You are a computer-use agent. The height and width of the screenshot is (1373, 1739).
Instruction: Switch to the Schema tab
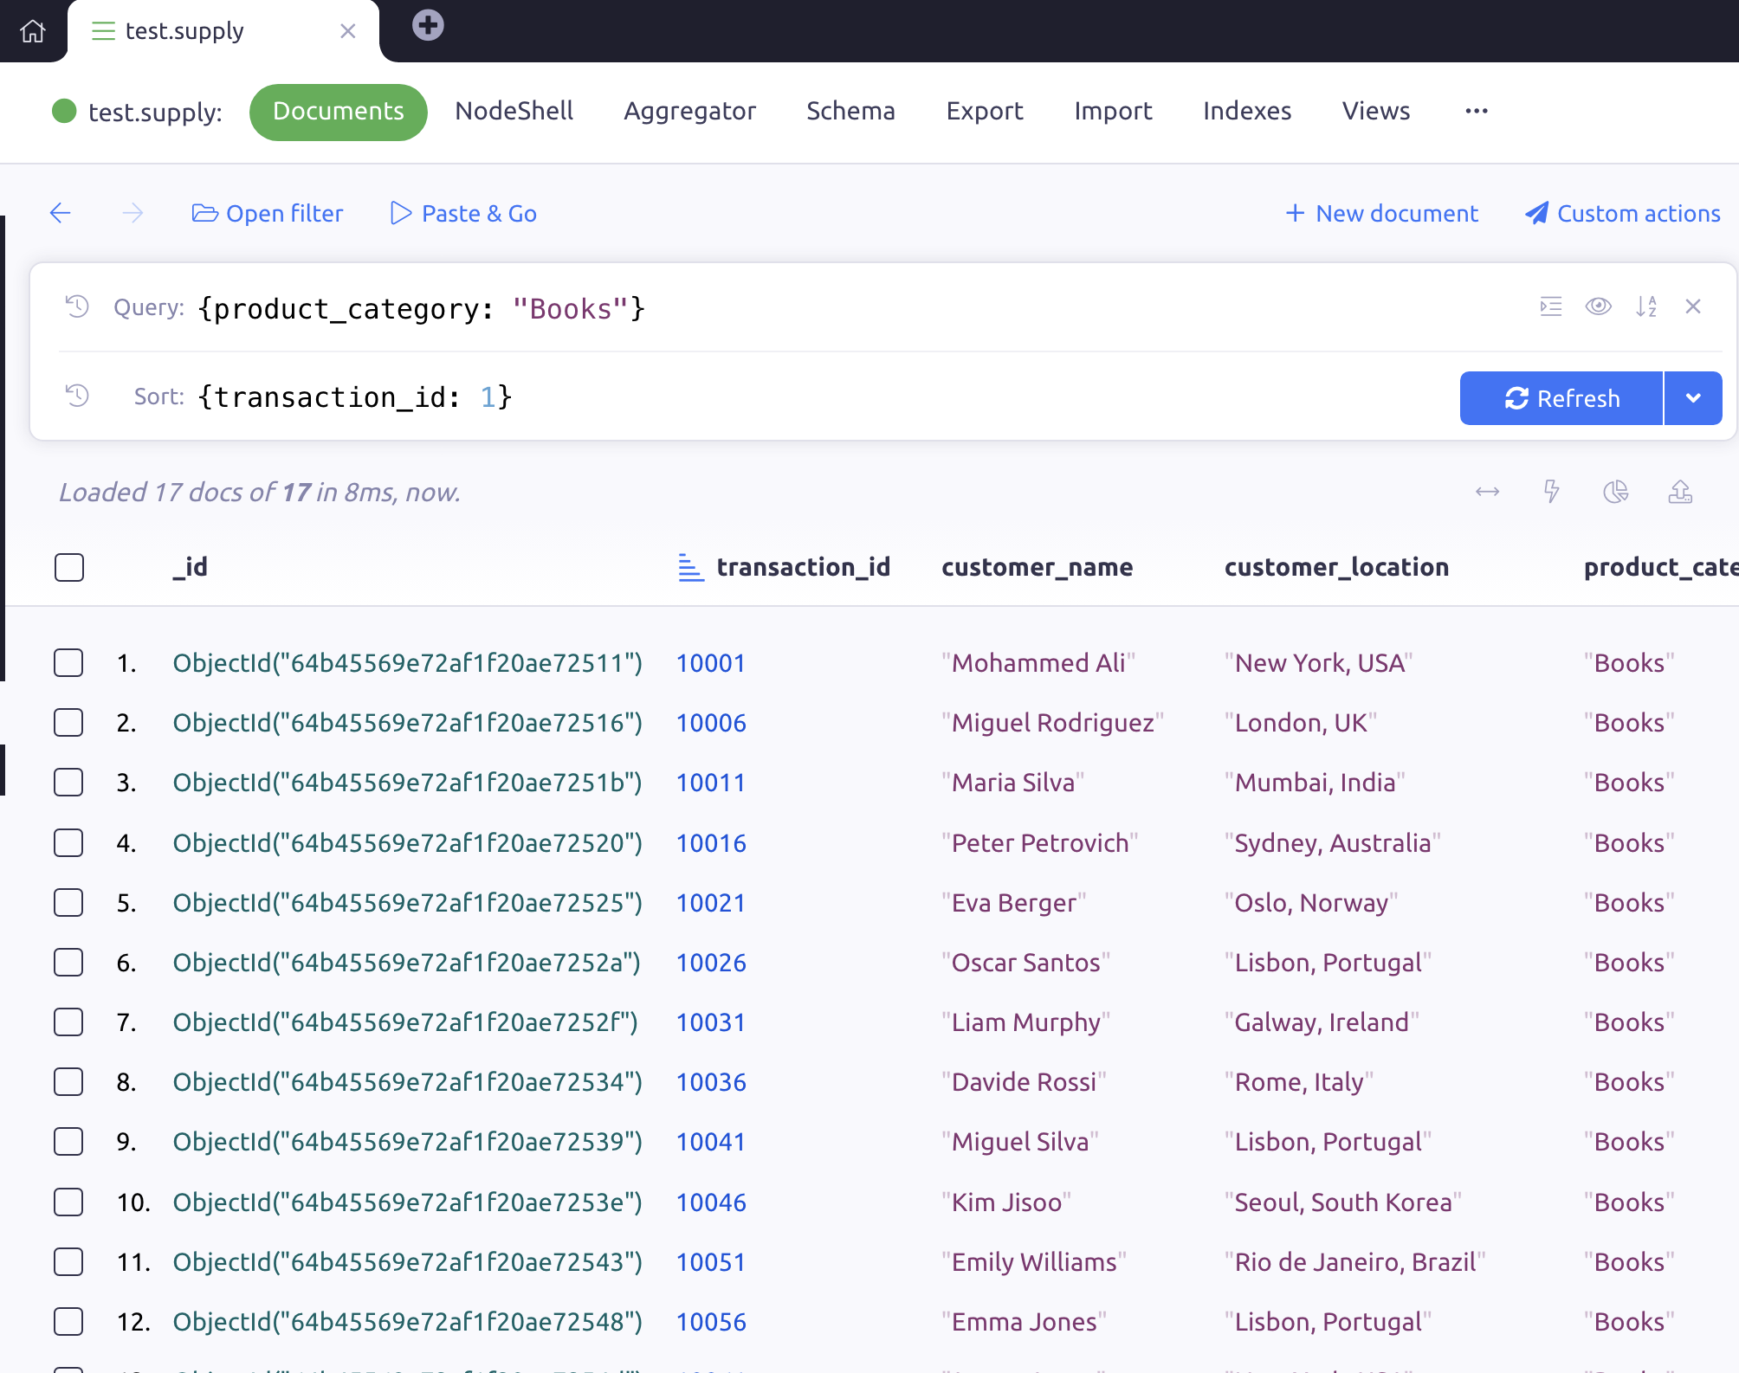(850, 110)
